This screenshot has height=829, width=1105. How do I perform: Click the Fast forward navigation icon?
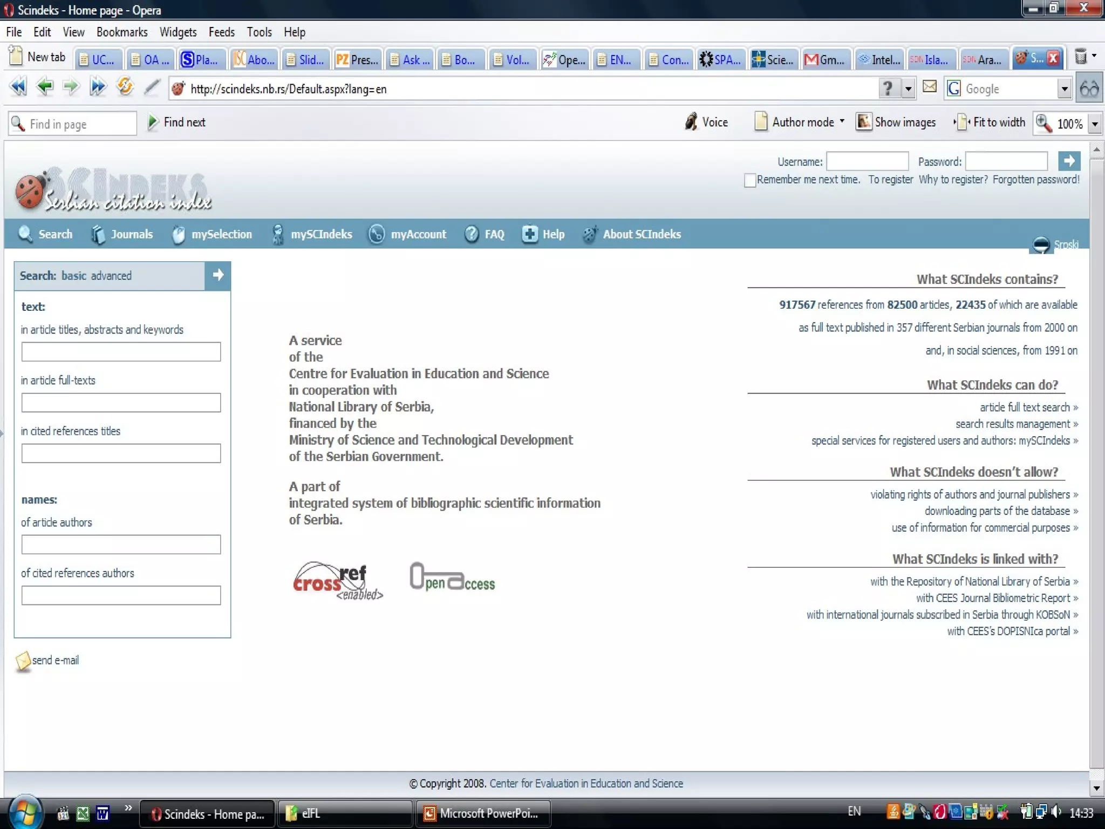click(98, 87)
